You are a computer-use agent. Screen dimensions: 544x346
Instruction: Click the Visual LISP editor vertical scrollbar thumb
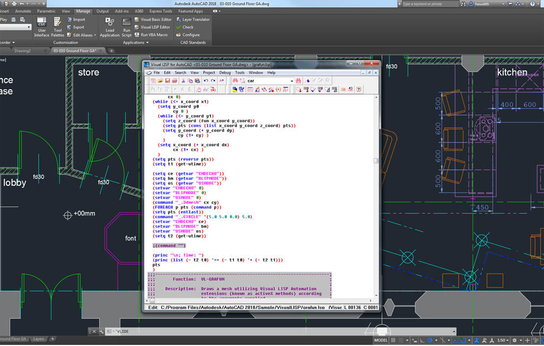(x=376, y=160)
